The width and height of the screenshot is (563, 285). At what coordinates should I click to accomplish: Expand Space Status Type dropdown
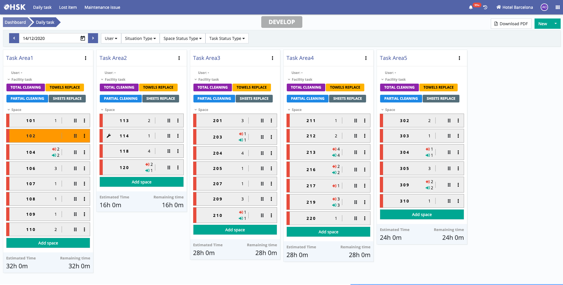(182, 38)
